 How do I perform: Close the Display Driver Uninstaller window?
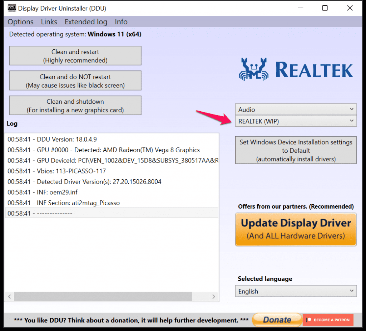350,8
